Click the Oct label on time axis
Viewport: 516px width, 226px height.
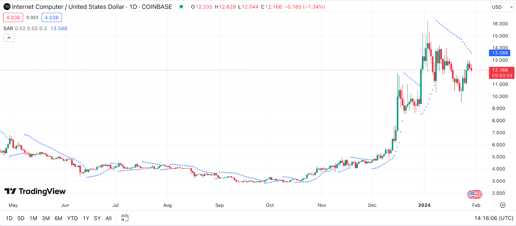click(270, 205)
